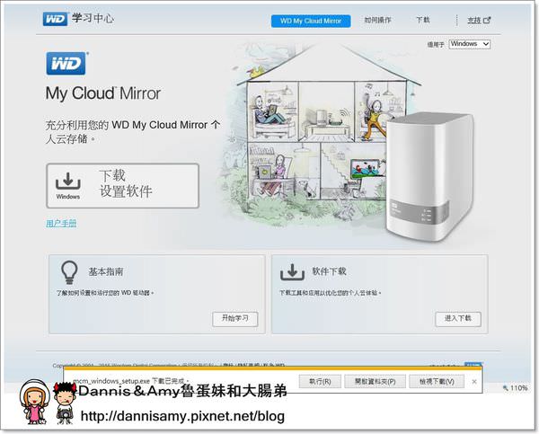Screen dimensions: 539x434
Task: Click the download arrow icon labeled Windows
Action: tap(68, 182)
